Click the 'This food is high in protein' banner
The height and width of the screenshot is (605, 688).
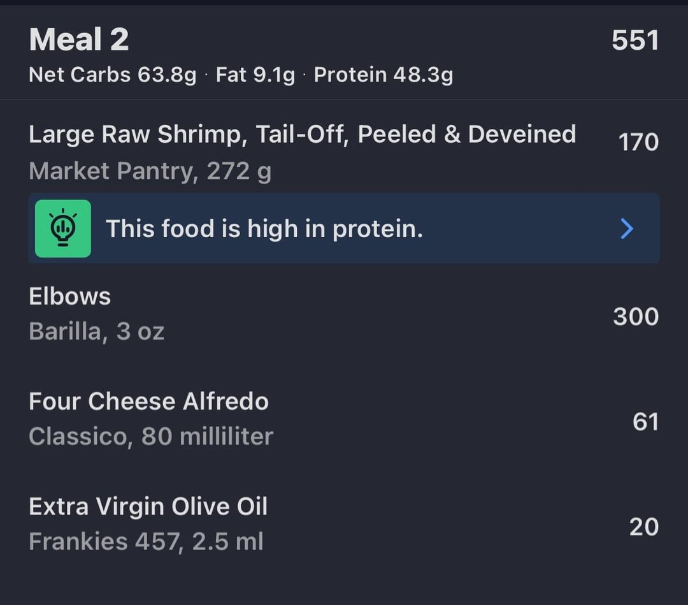coord(344,228)
